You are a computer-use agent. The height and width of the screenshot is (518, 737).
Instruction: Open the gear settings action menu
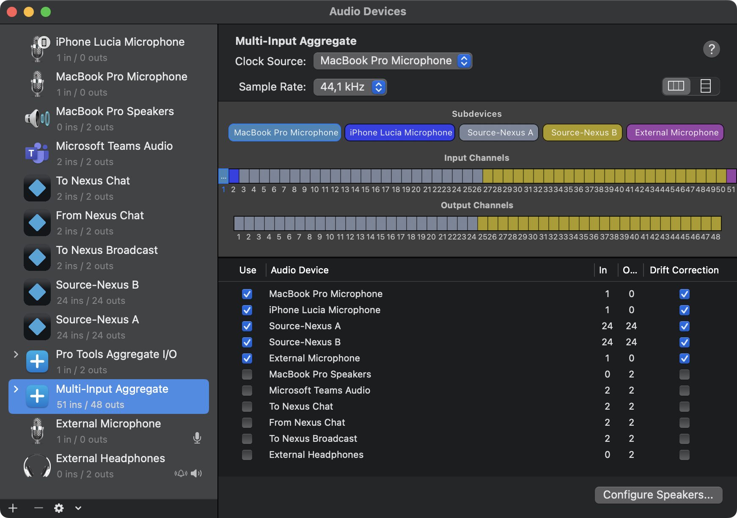pyautogui.click(x=59, y=508)
